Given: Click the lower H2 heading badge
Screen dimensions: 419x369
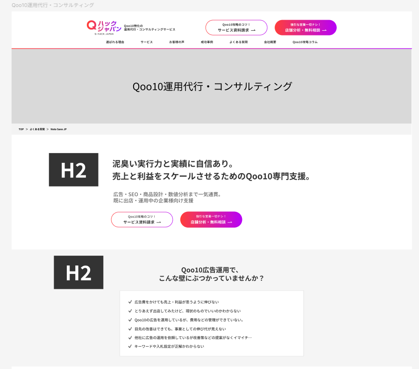Looking at the screenshot, I should 78,272.
